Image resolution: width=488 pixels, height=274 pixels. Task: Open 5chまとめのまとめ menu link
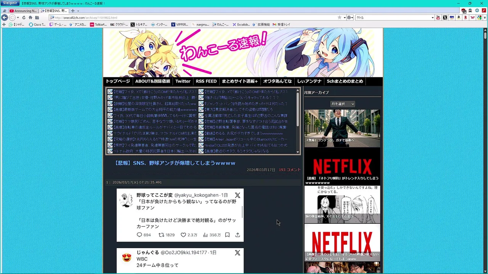pyautogui.click(x=345, y=81)
